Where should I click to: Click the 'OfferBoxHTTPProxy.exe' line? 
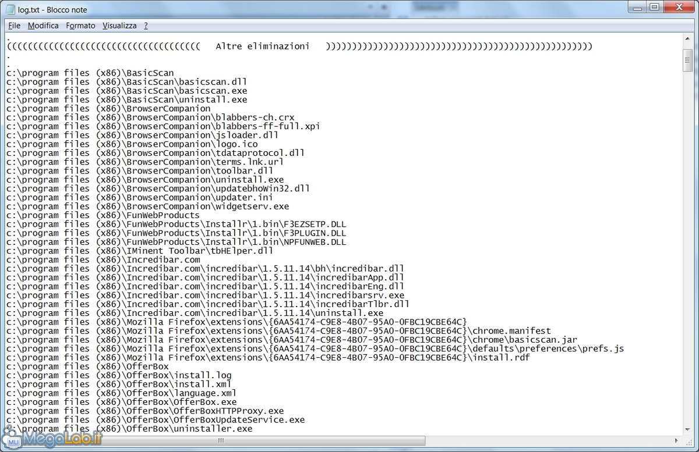(x=145, y=411)
